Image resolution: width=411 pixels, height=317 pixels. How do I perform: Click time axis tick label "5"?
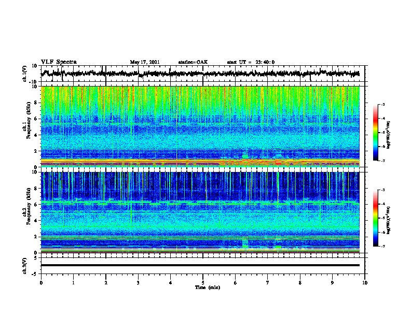203,283
